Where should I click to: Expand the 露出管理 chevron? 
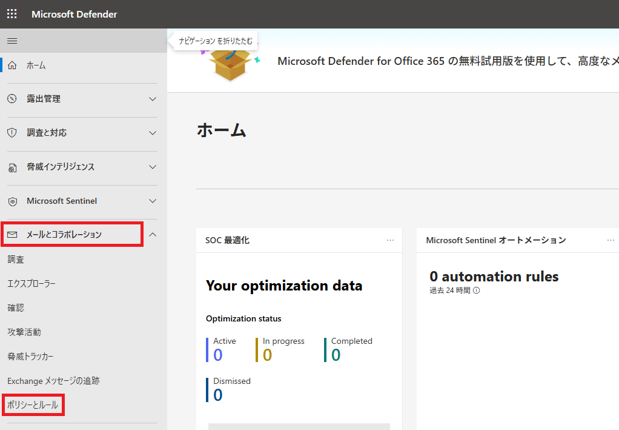153,99
